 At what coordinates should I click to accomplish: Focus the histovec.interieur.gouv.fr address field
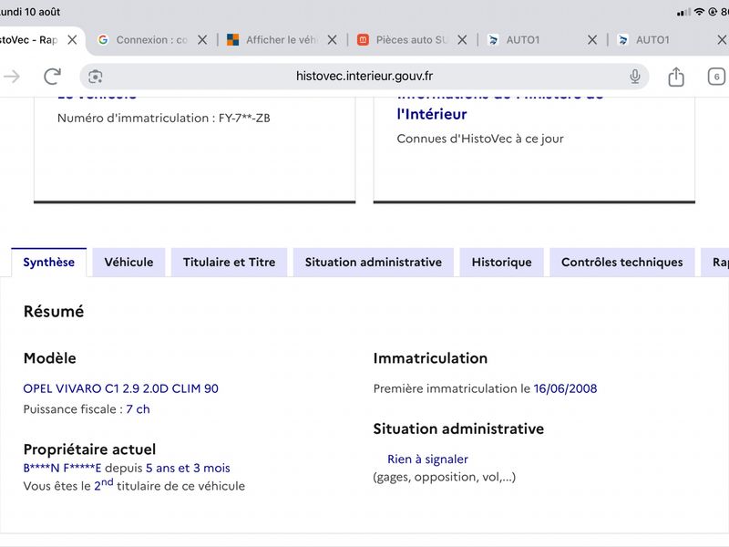pos(364,77)
